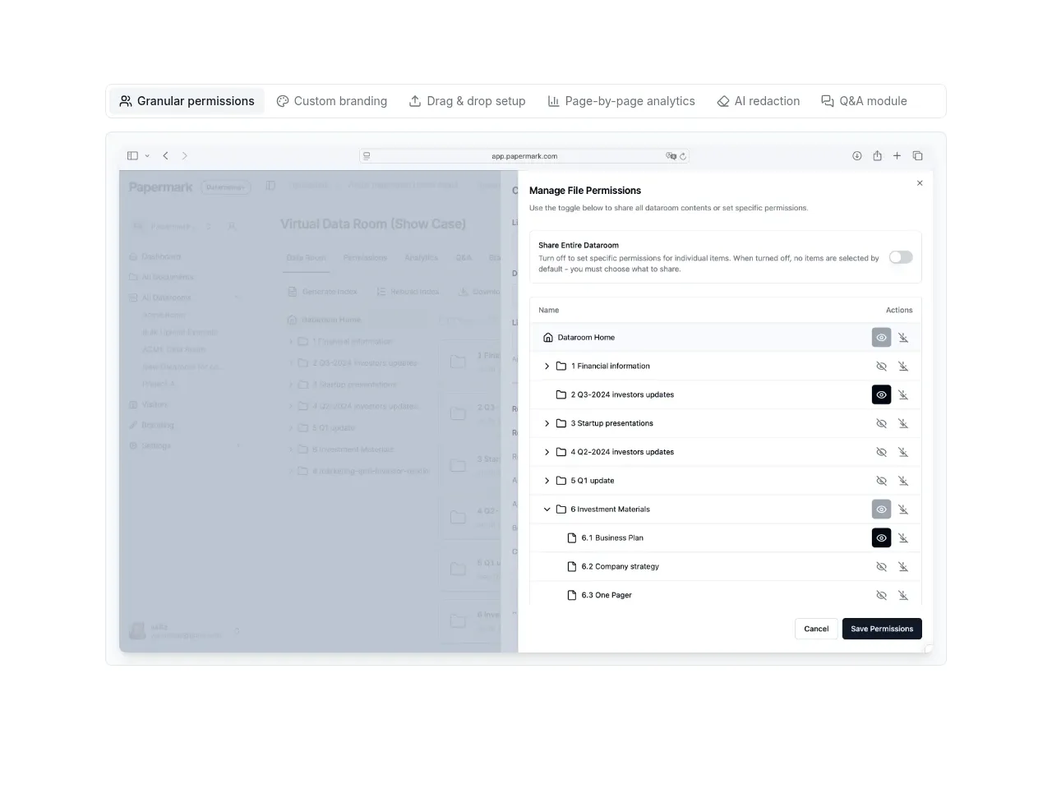Open the Drag & drop setup tab
Screen dimensions: 1052x807
click(x=468, y=101)
